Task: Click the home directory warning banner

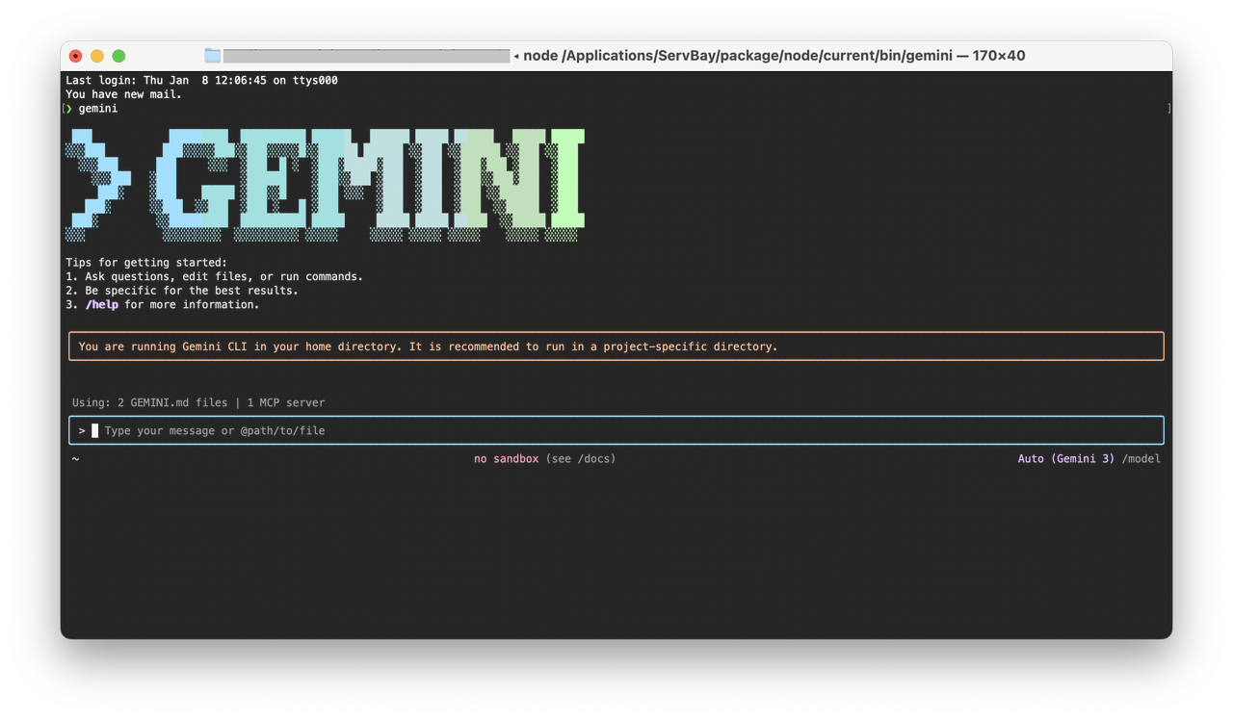Action: click(616, 347)
